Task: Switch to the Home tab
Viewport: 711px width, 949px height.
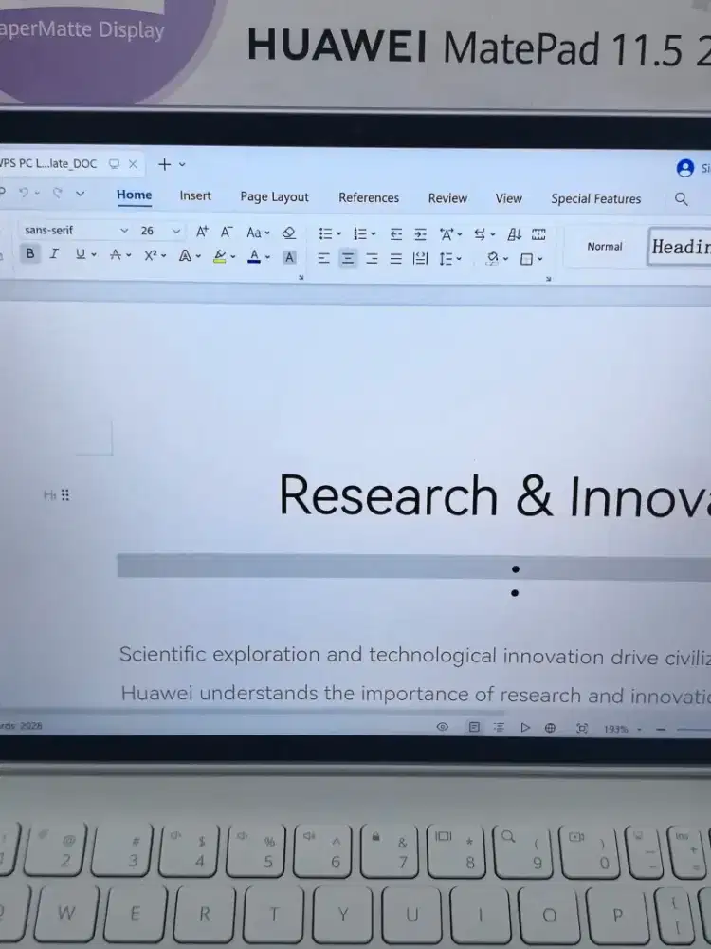Action: tap(135, 195)
